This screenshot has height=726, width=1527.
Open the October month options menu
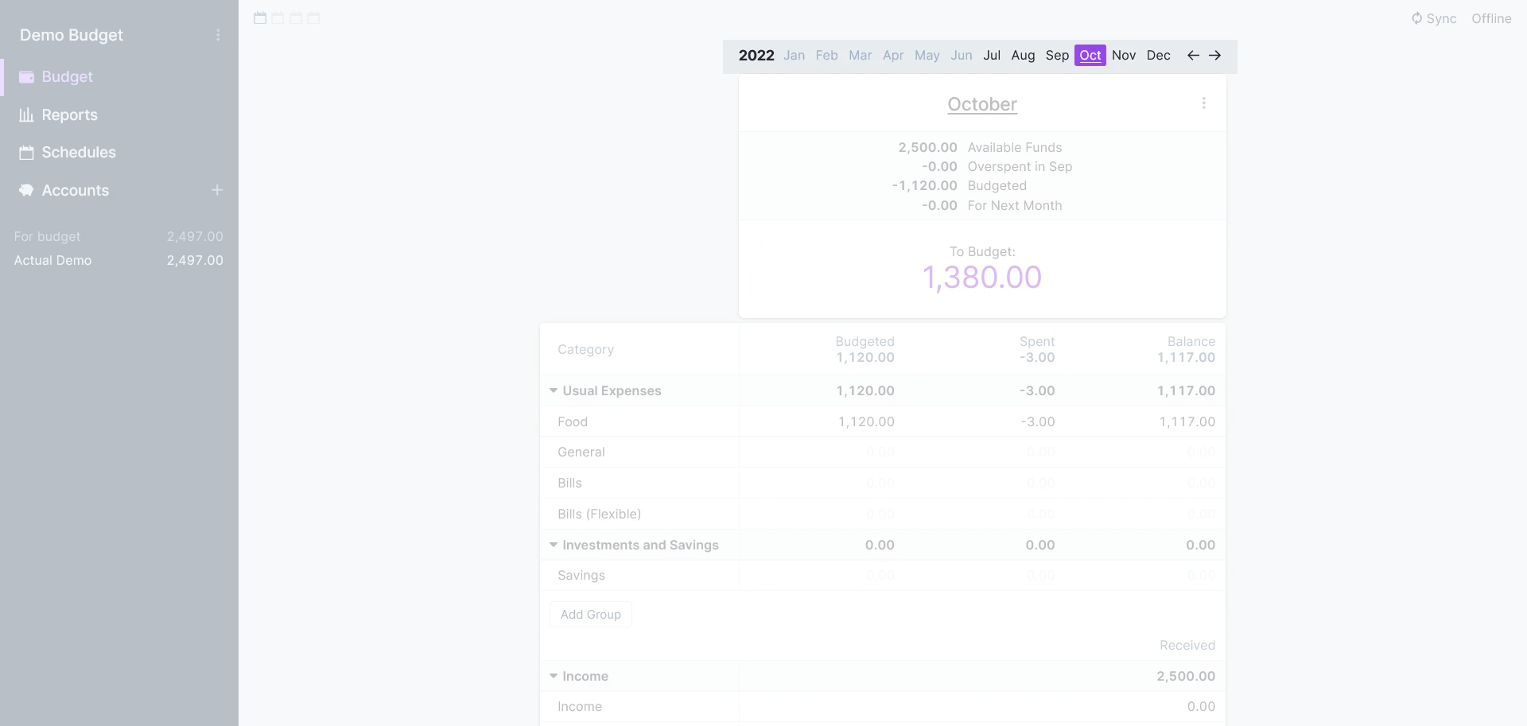click(1203, 103)
